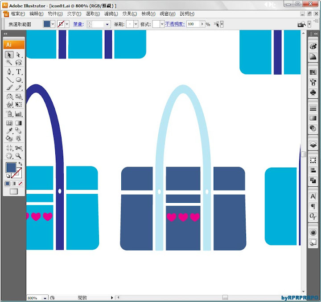Switch to Color fill mode button

(8, 184)
